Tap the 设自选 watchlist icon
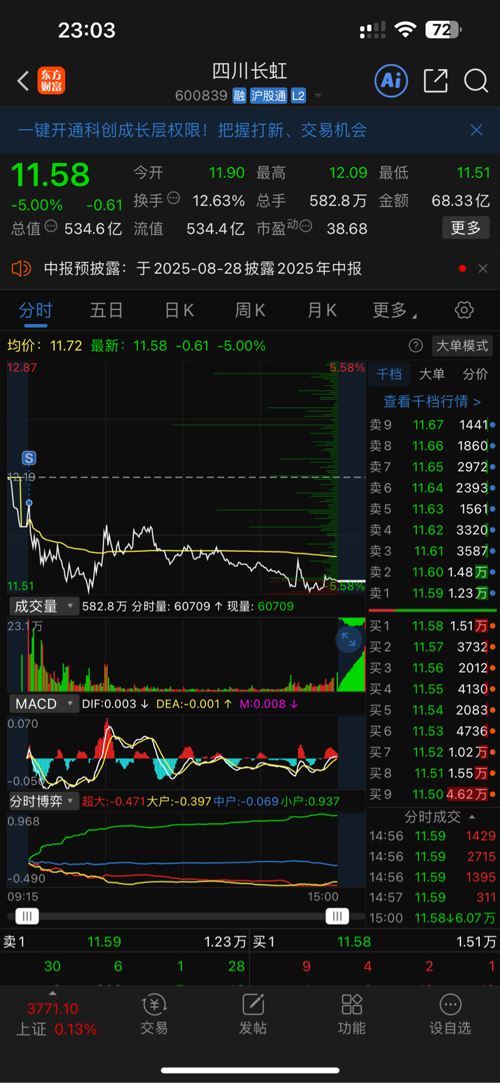This screenshot has width=500, height=1083. point(450,1015)
